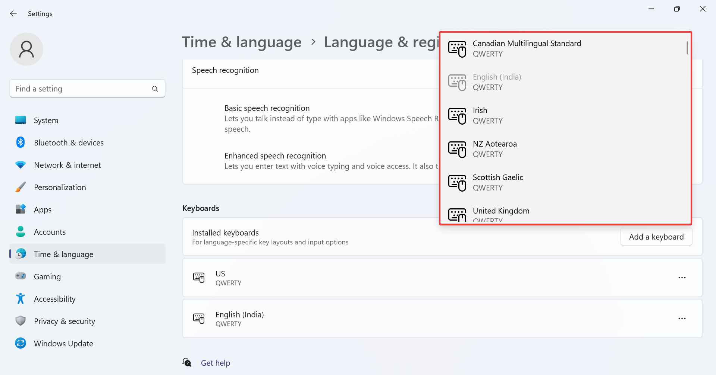Open Gaming settings via controller icon
This screenshot has width=716, height=375.
21,276
